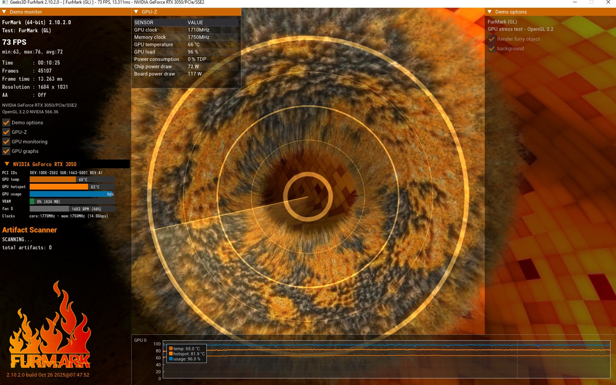Click the Artifact Scanner heading

pos(30,230)
